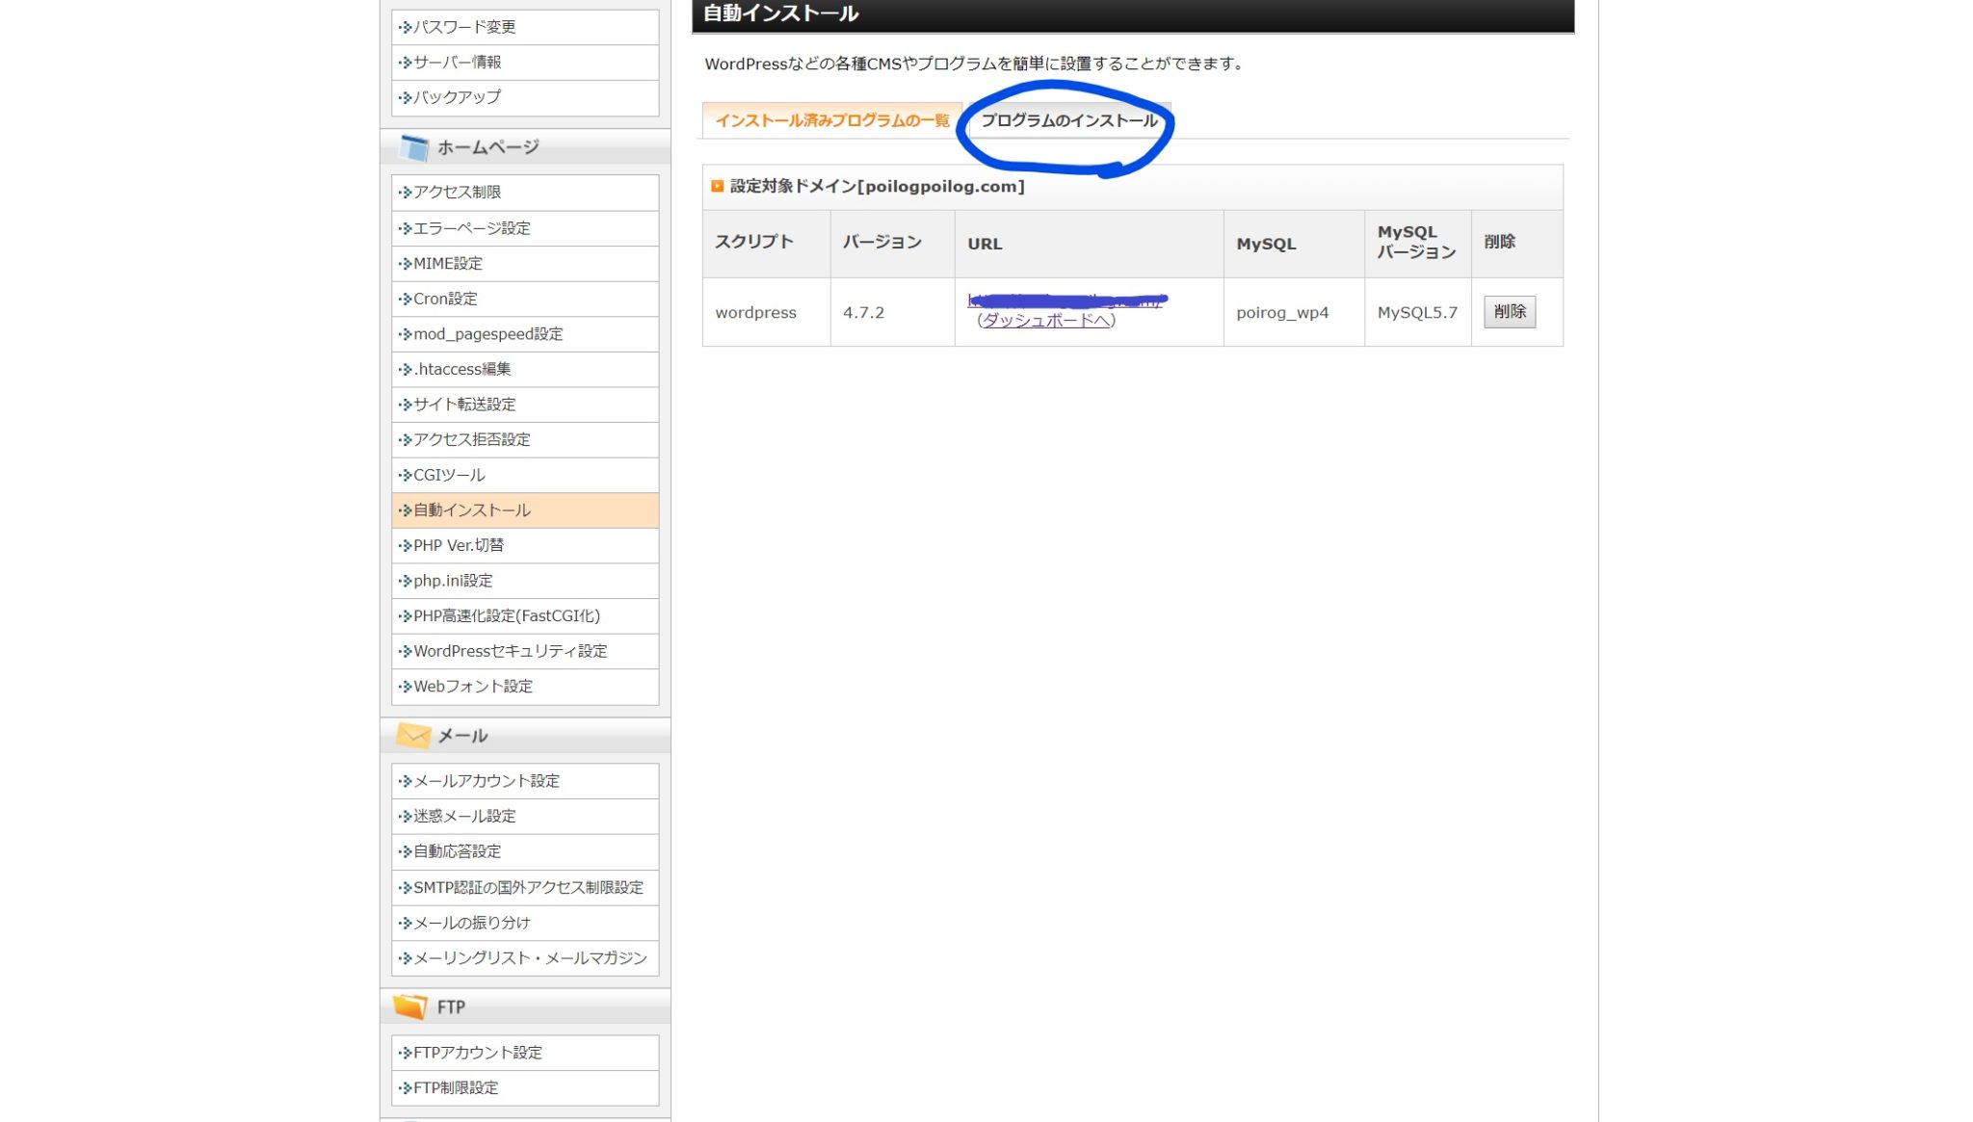This screenshot has height=1122, width=1973.
Task: Open the redacted WordPress URL link
Action: click(x=1065, y=300)
